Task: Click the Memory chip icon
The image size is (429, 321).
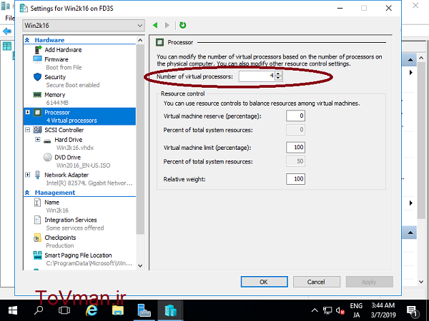Action: (x=37, y=95)
